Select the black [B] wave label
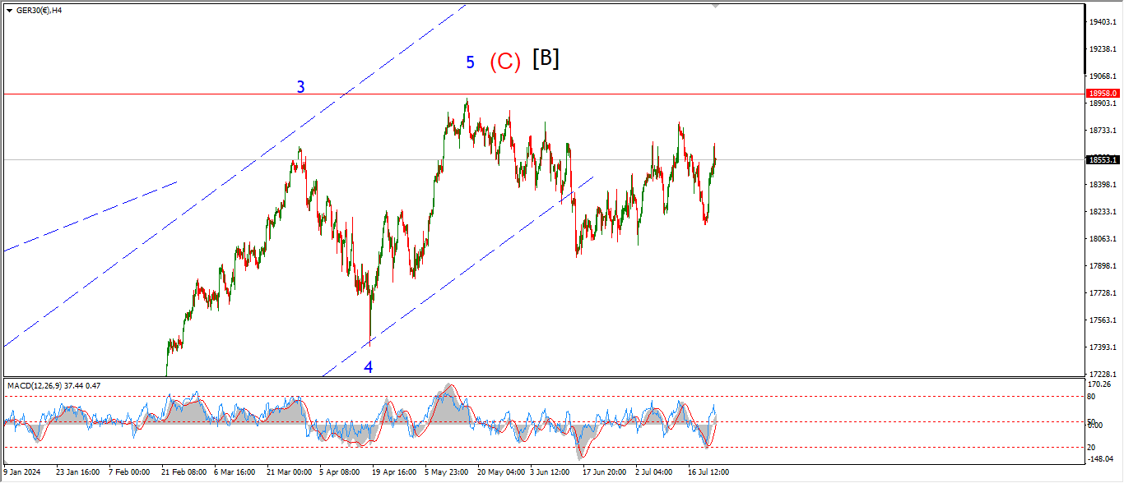 [x=546, y=59]
